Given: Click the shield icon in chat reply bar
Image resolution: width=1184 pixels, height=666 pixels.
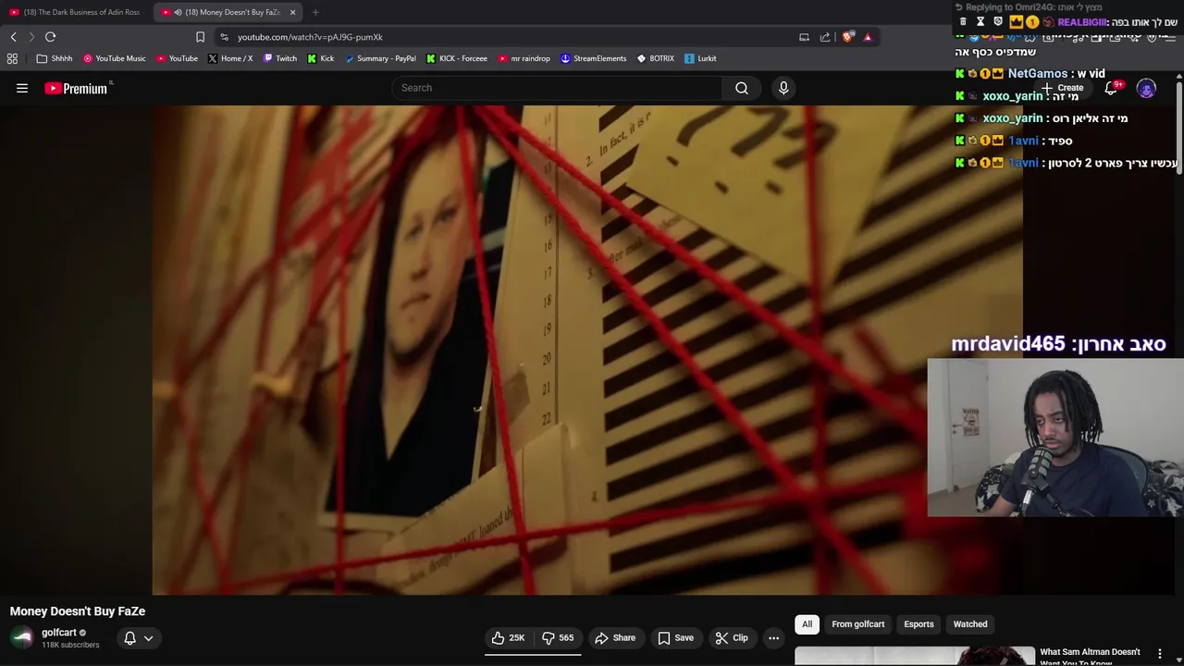Looking at the screenshot, I should click(x=997, y=22).
